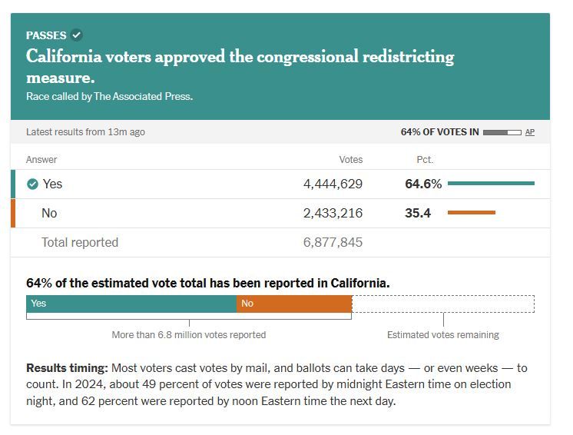Click the '64% OF VOTES IN' label

[x=439, y=132]
